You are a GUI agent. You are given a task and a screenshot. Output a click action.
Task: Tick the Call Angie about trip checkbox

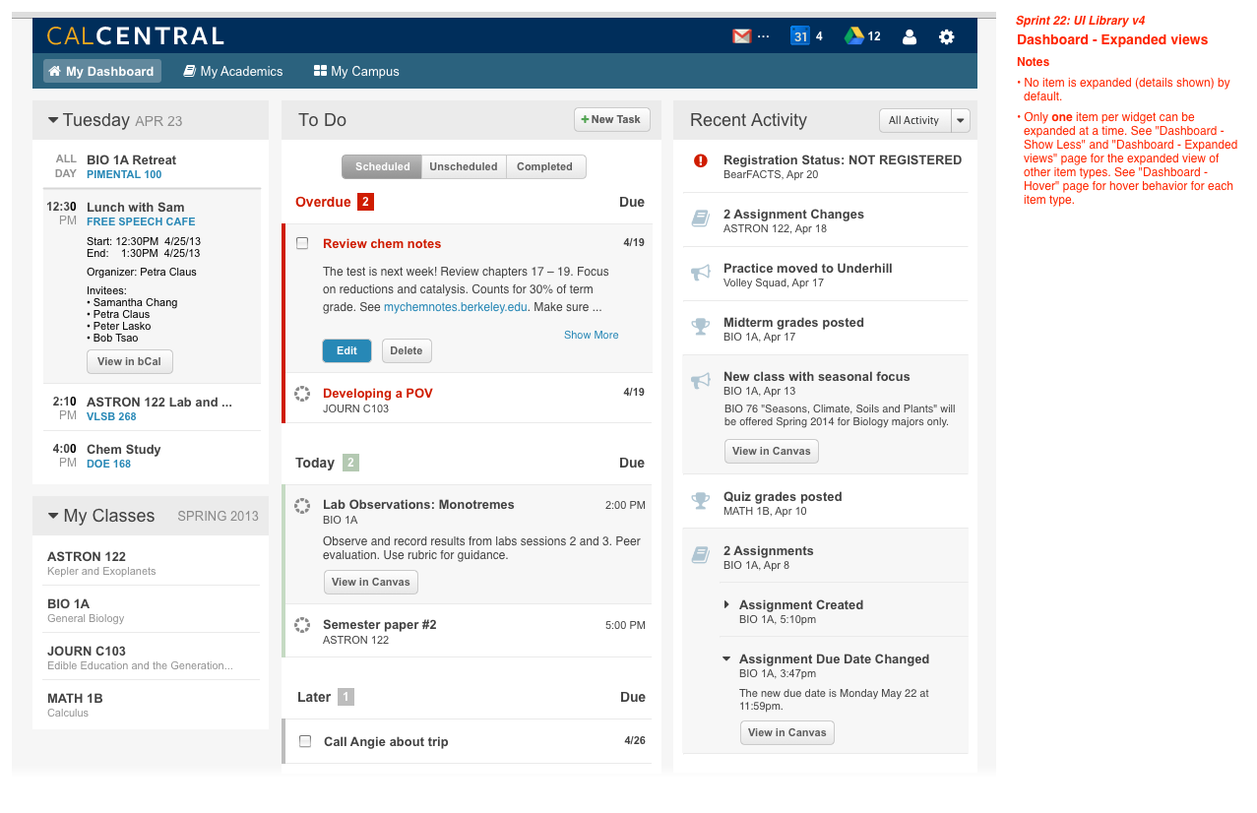(305, 741)
